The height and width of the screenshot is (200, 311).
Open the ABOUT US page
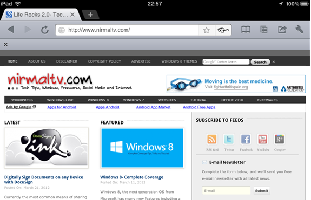tap(37, 61)
